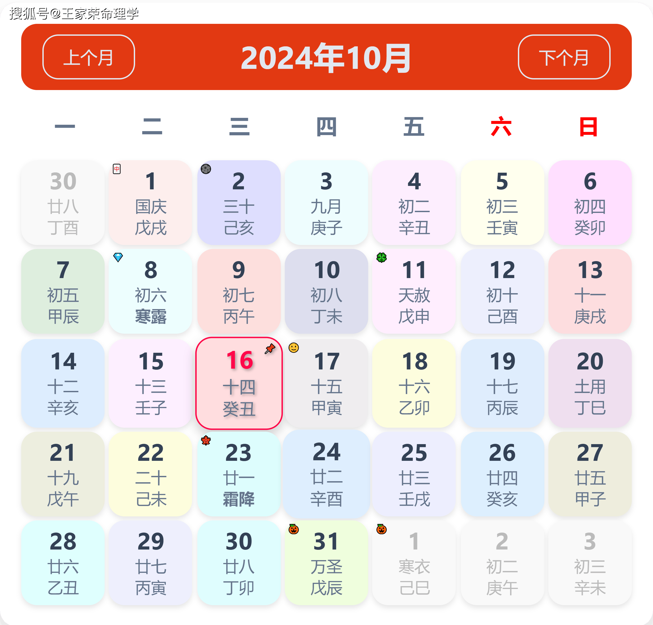653x625 pixels.
Task: Select October 5 初三 壬寅 date
Action: [503, 202]
